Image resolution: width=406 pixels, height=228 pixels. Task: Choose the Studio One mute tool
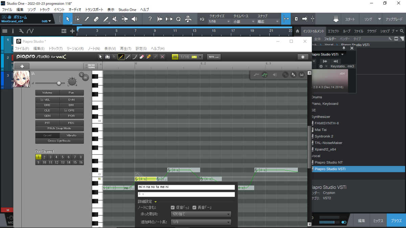coord(115,19)
